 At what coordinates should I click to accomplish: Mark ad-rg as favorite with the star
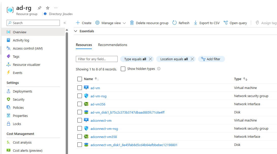click(48, 8)
